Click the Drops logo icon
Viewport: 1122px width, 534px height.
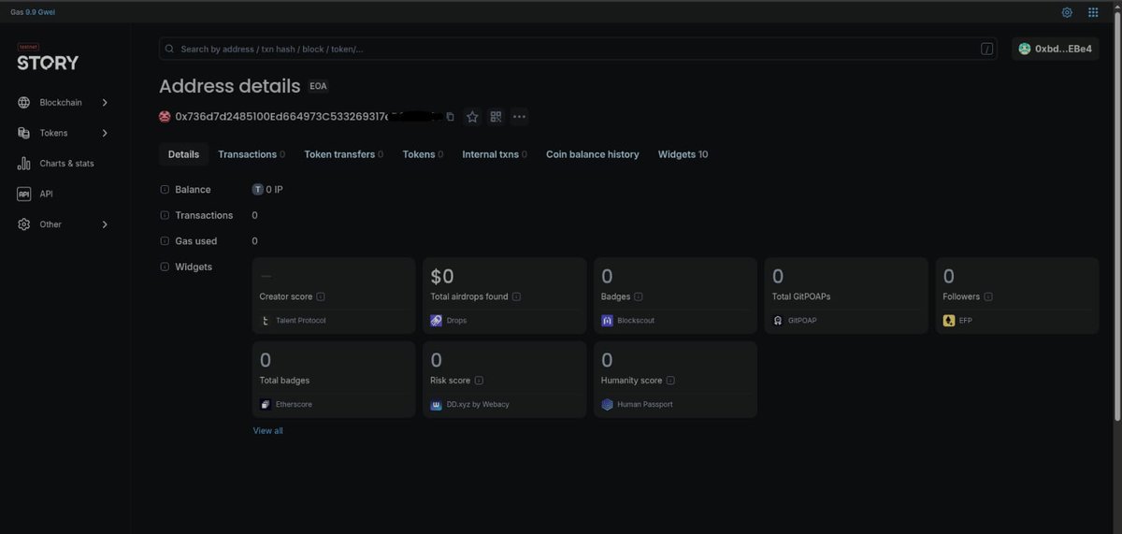[x=436, y=321]
